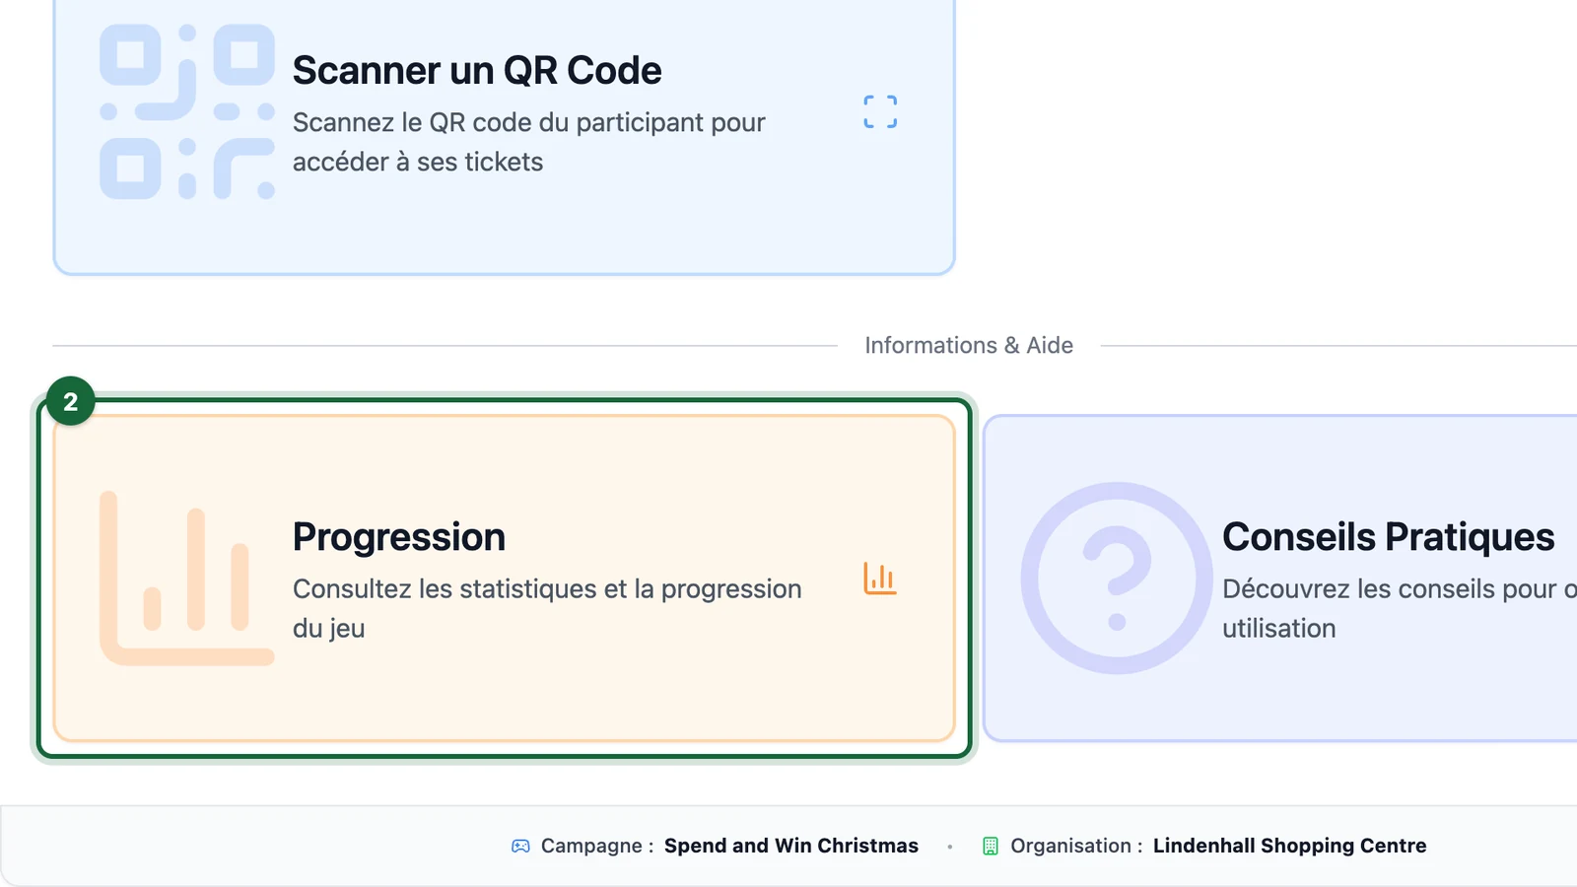Open the Scanner un QR Code heading
The height and width of the screenshot is (887, 1577).
coord(477,71)
